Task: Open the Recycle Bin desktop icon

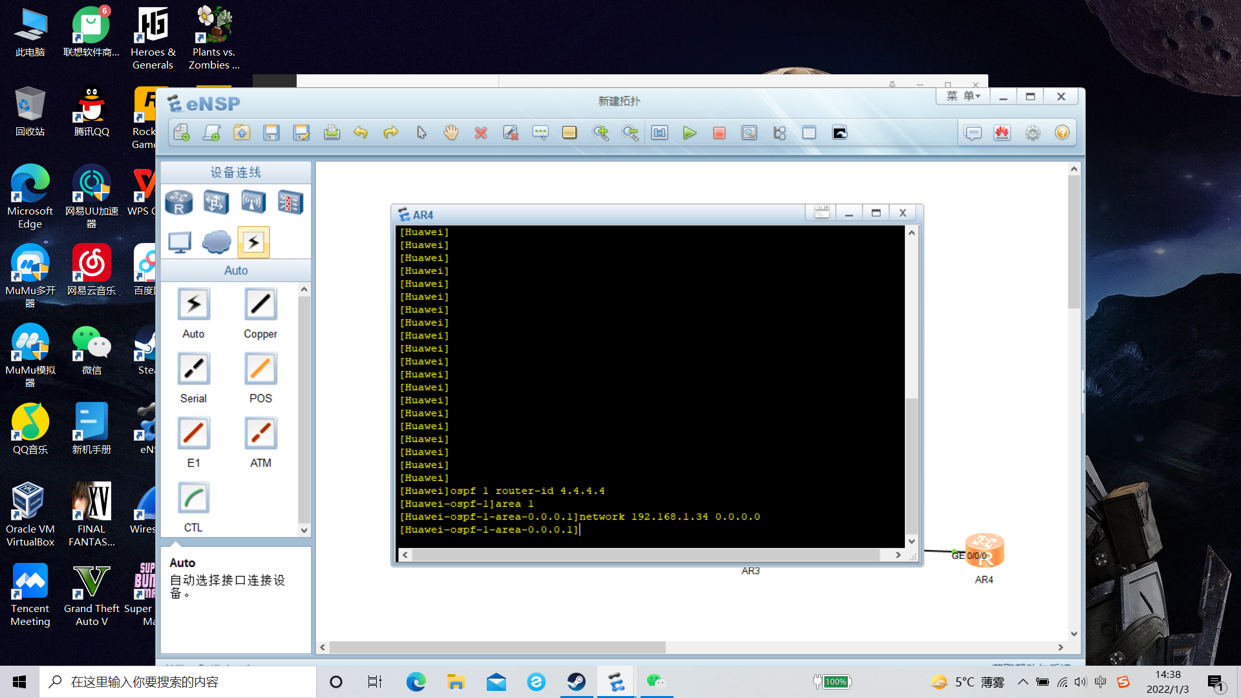Action: (30, 111)
